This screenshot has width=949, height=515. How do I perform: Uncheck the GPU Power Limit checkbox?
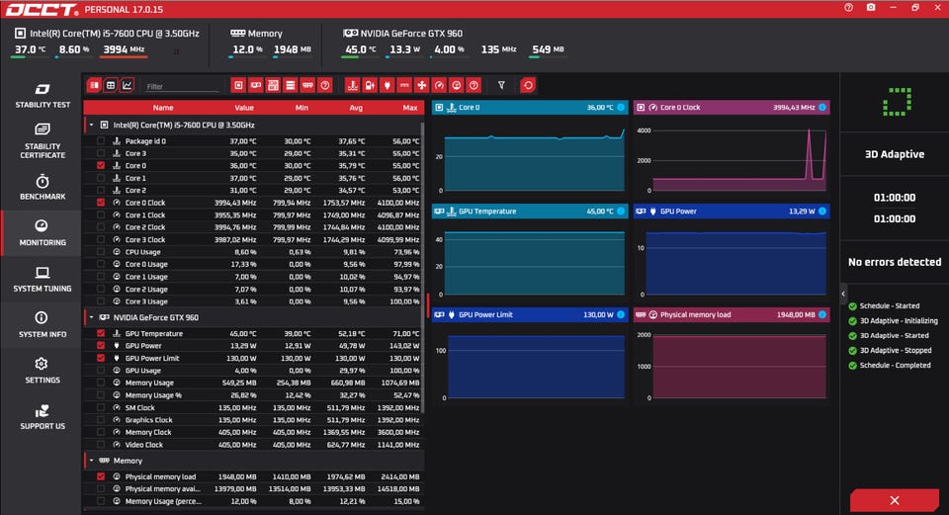[x=101, y=358]
